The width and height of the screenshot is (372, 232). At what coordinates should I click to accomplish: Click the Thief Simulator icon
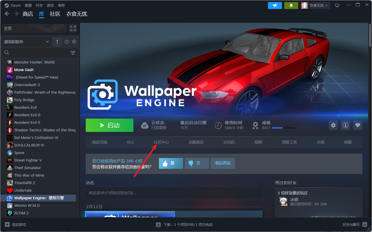click(x=10, y=168)
